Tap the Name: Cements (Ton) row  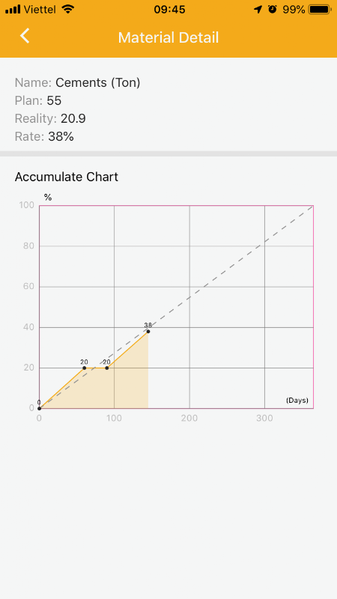click(78, 82)
